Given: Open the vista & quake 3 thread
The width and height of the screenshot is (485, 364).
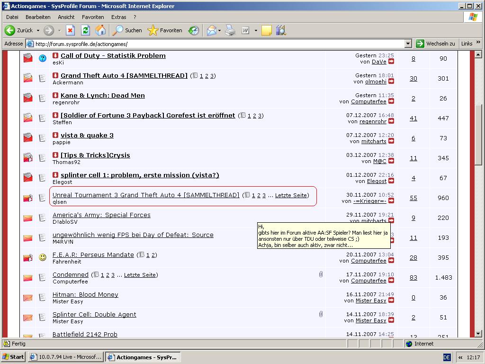Looking at the screenshot, I should pos(87,135).
